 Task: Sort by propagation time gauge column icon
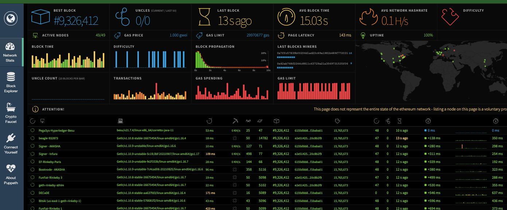[428, 121]
